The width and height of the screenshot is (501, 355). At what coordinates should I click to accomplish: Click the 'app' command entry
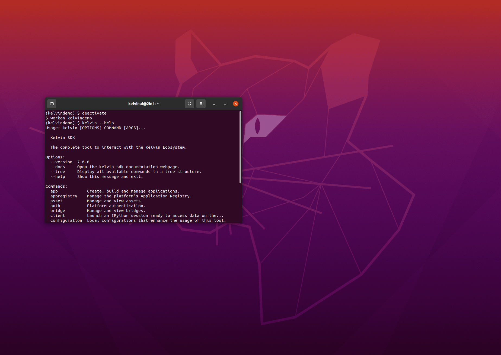(54, 191)
